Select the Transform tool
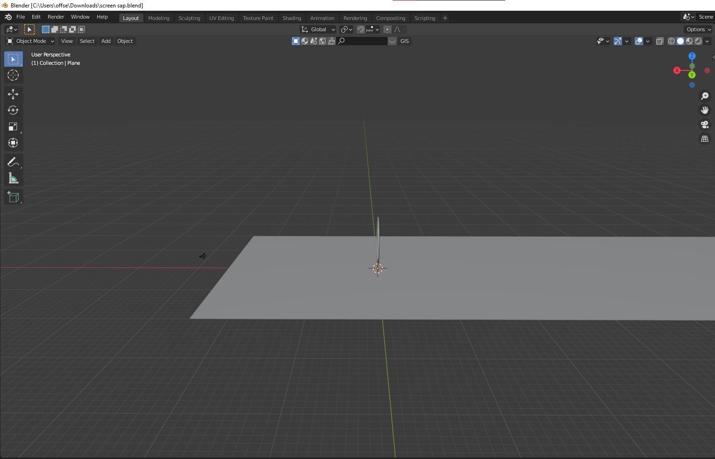 [13, 143]
